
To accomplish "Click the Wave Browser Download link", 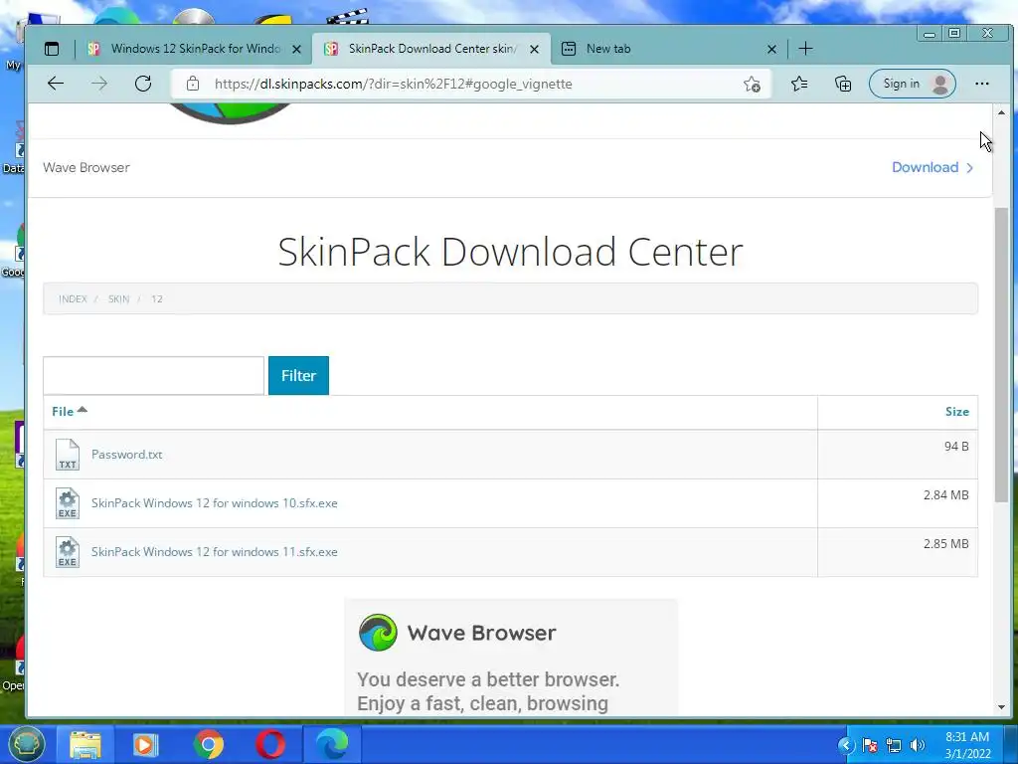I will [933, 167].
